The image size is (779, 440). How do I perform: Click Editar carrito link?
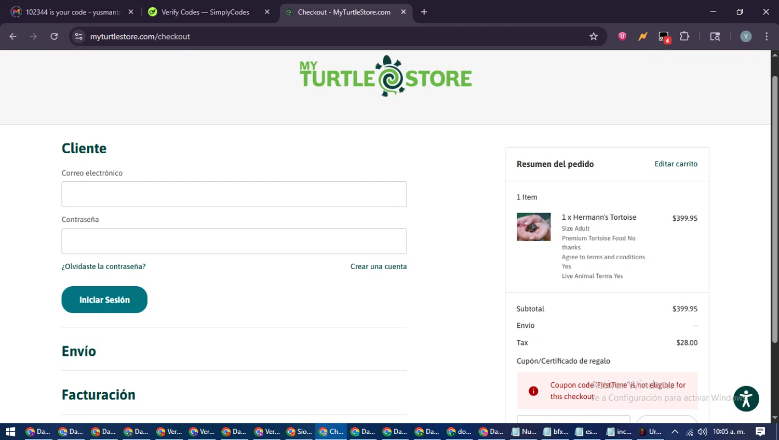(x=676, y=164)
